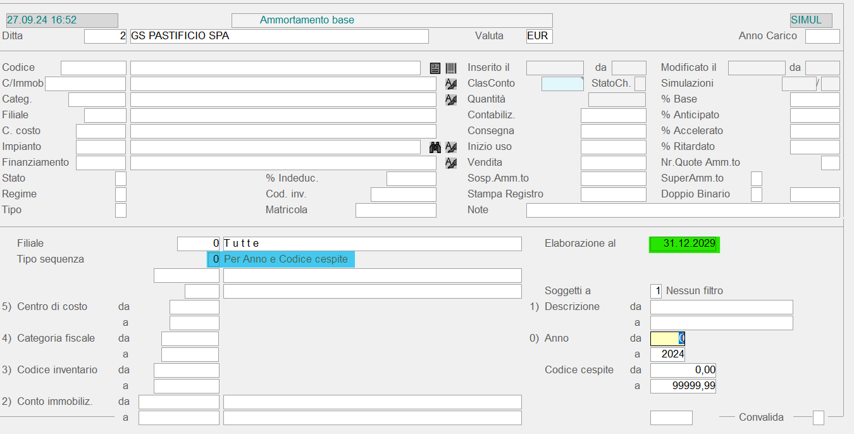Image resolution: width=854 pixels, height=434 pixels.
Task: Toggle the SuperAmm.to checkbox
Action: pos(756,179)
